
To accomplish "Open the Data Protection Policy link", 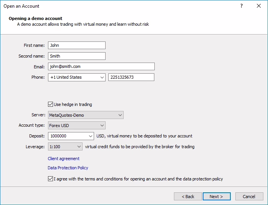I will [68, 168].
